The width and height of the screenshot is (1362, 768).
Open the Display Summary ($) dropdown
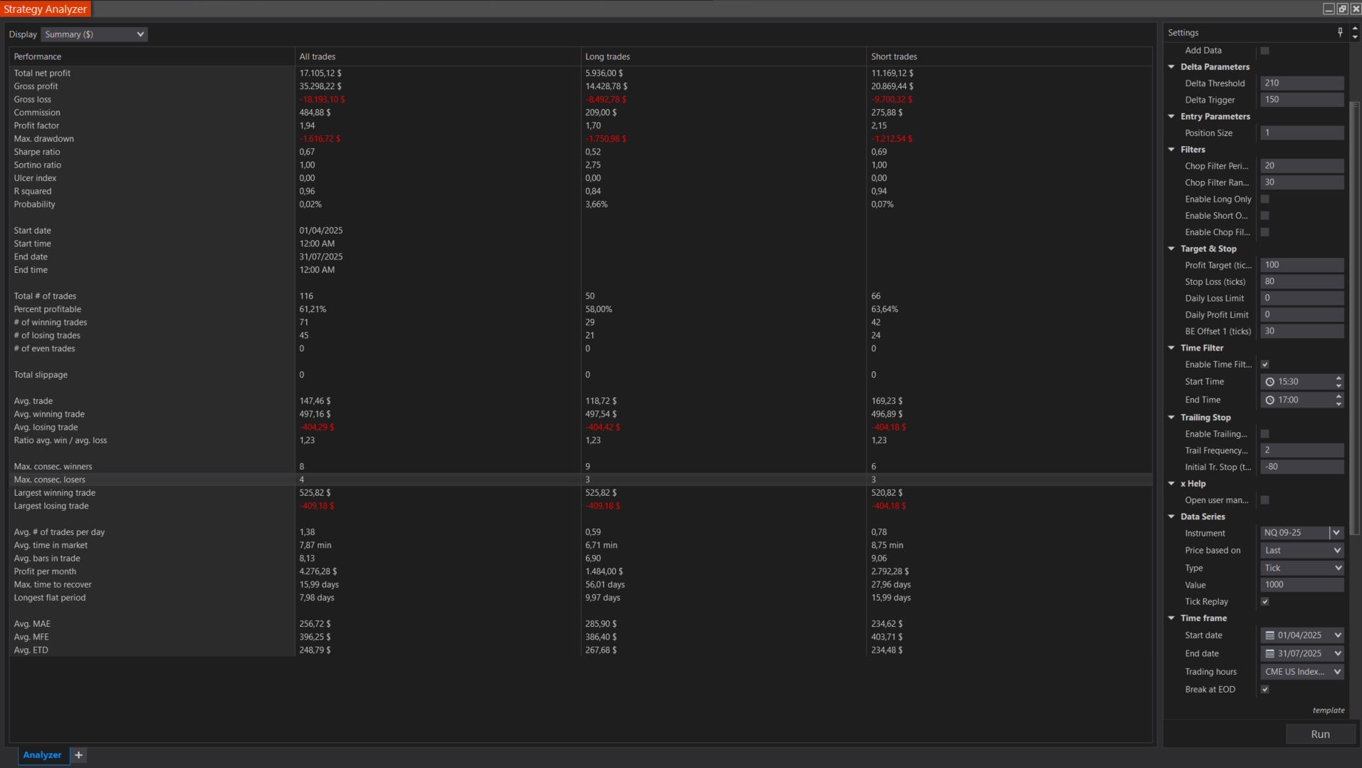pos(94,34)
